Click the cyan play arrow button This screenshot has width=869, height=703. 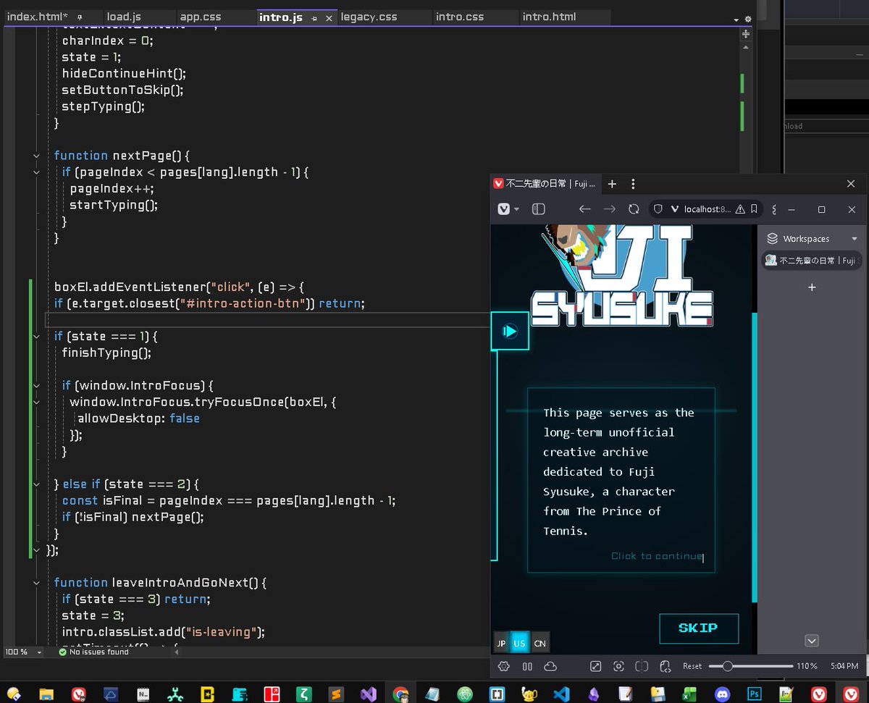510,331
